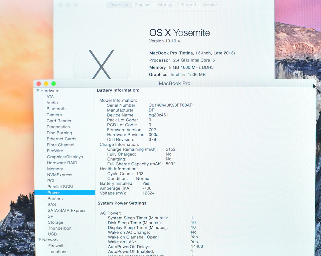Open Graphics/Displays information

tap(65, 157)
